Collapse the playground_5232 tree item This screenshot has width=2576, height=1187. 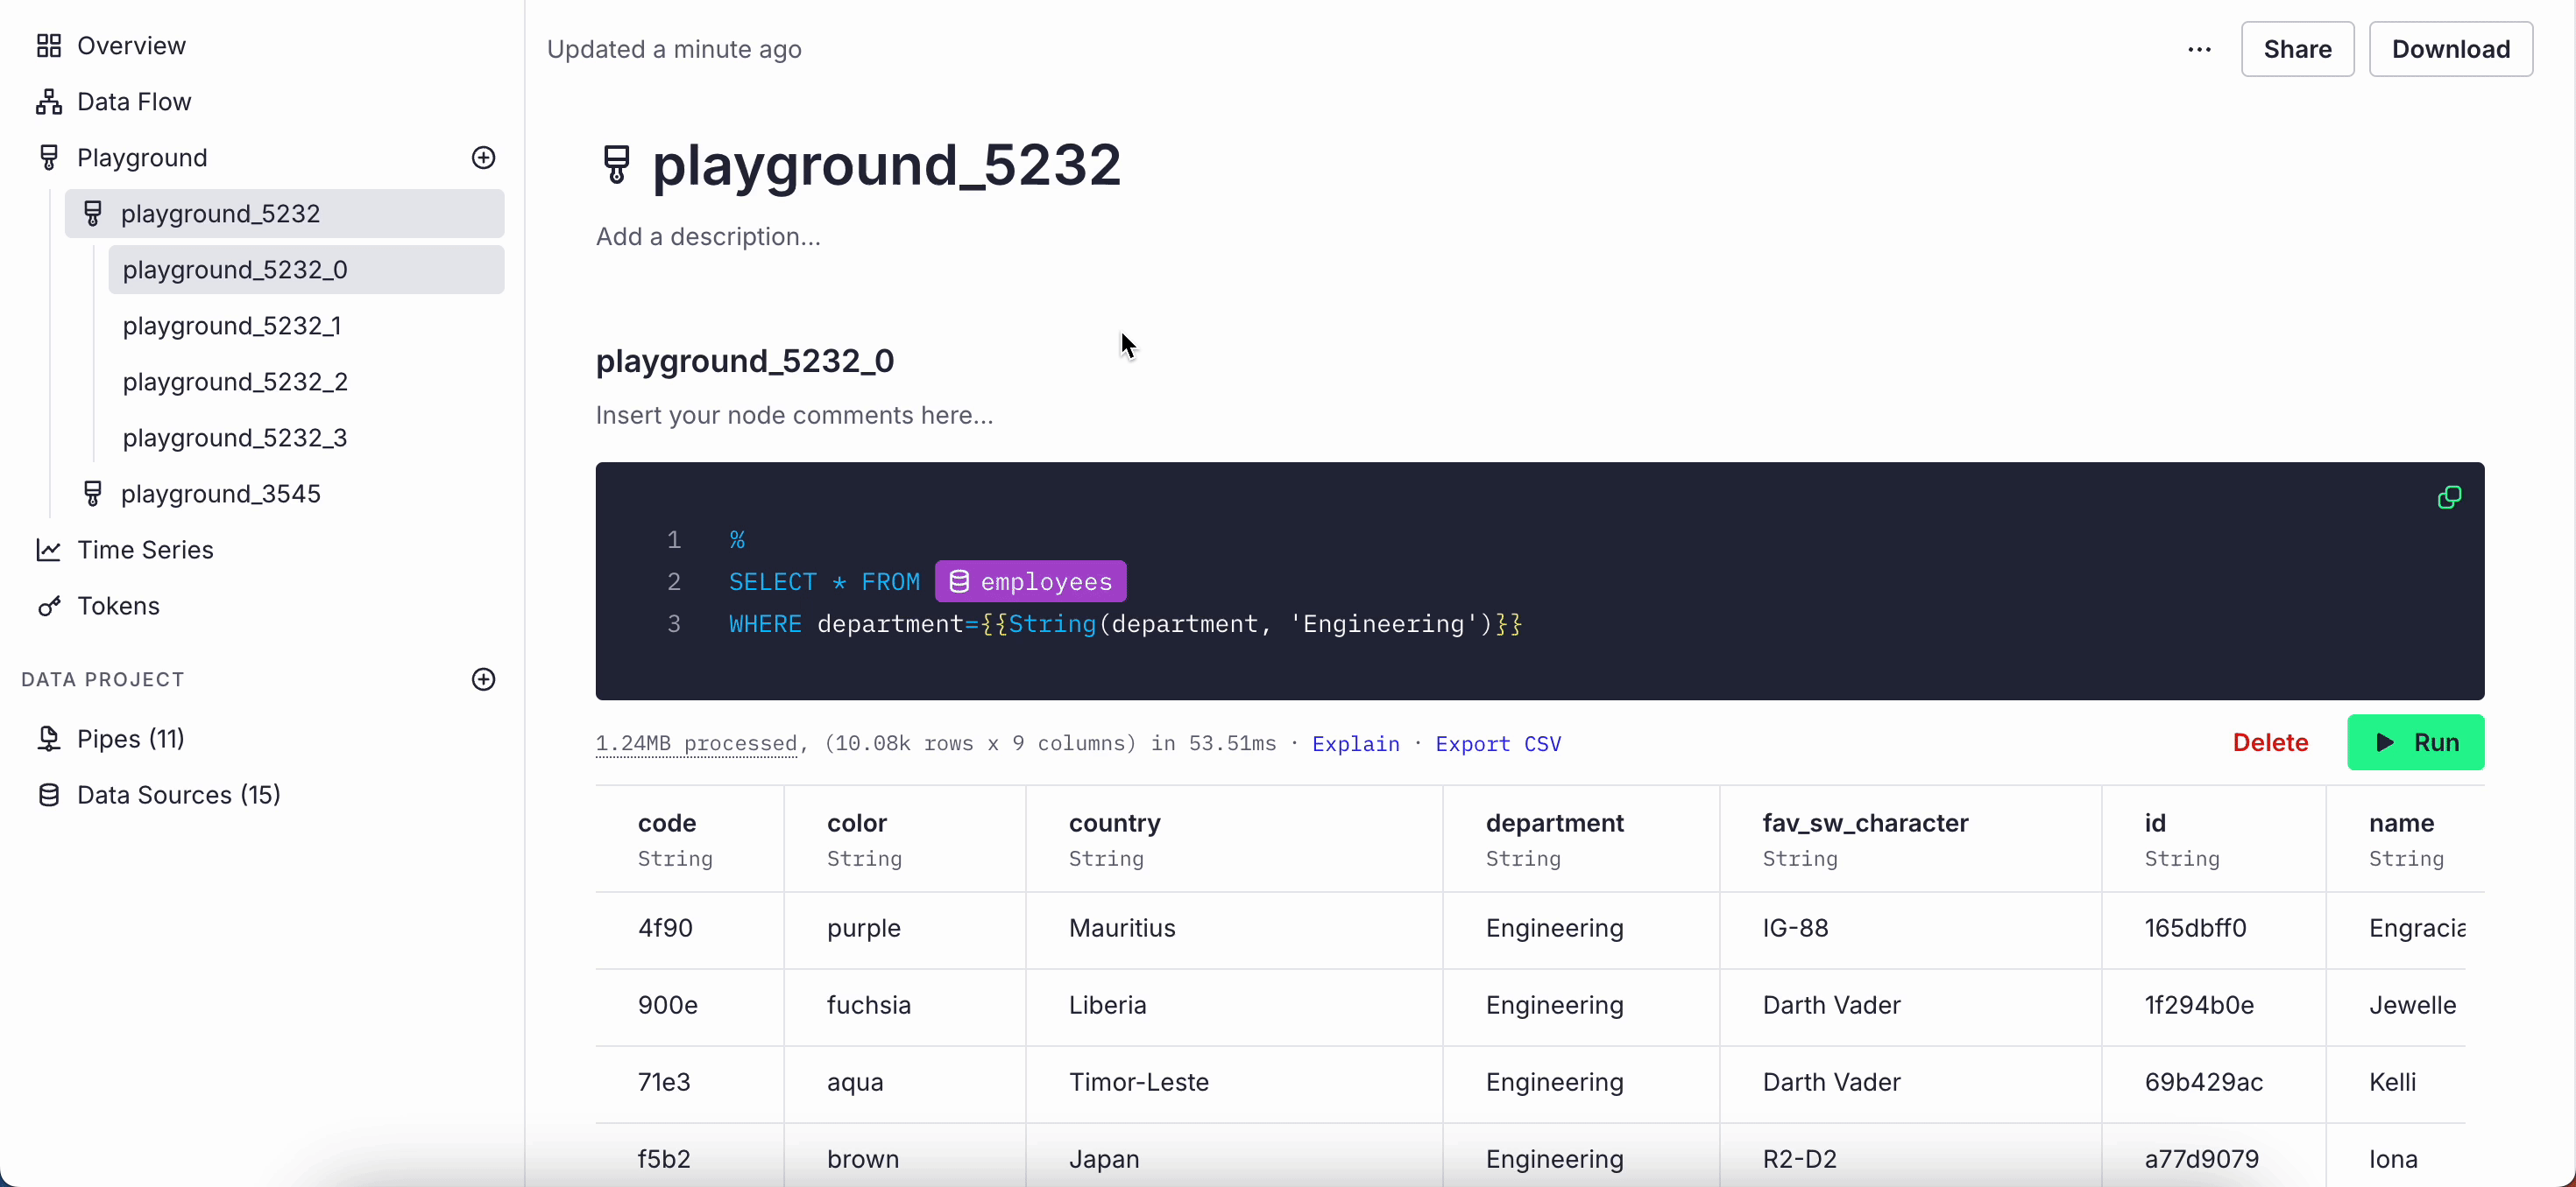[x=220, y=214]
